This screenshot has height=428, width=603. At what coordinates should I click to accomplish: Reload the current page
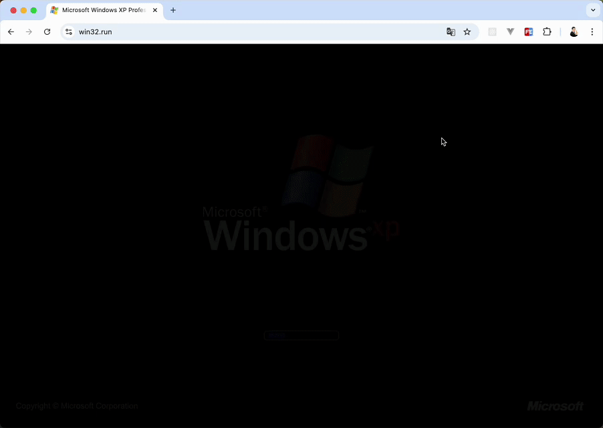point(47,31)
